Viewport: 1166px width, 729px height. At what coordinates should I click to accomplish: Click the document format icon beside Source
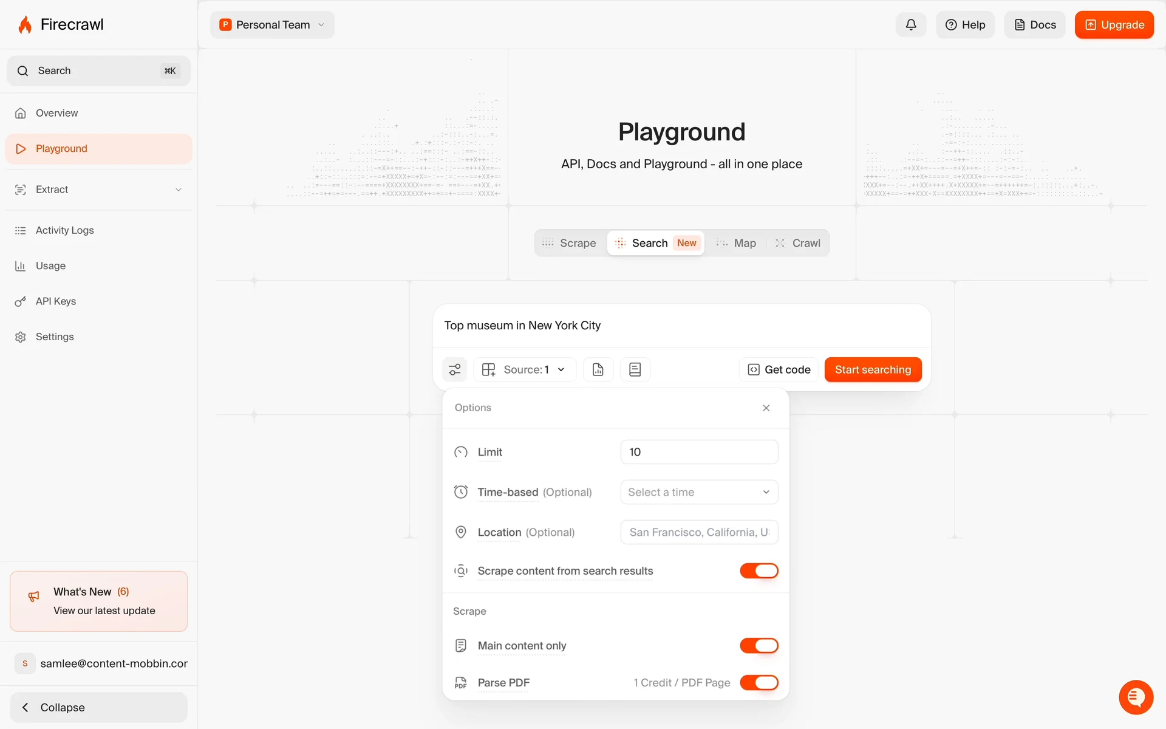pyautogui.click(x=598, y=369)
